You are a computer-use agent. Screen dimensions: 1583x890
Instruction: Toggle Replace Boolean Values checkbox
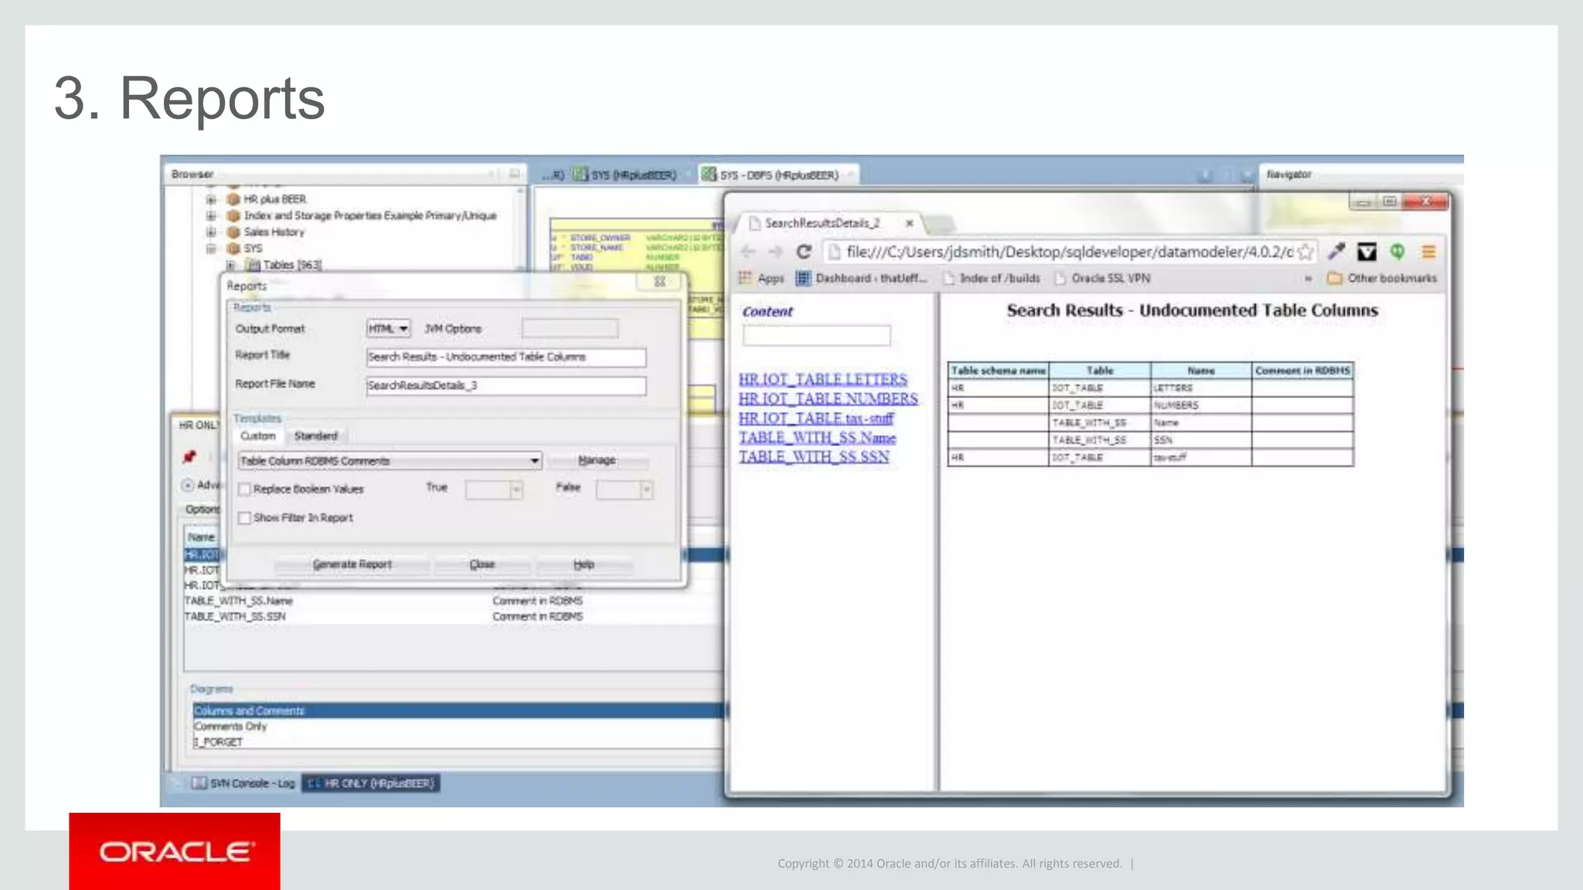244,489
